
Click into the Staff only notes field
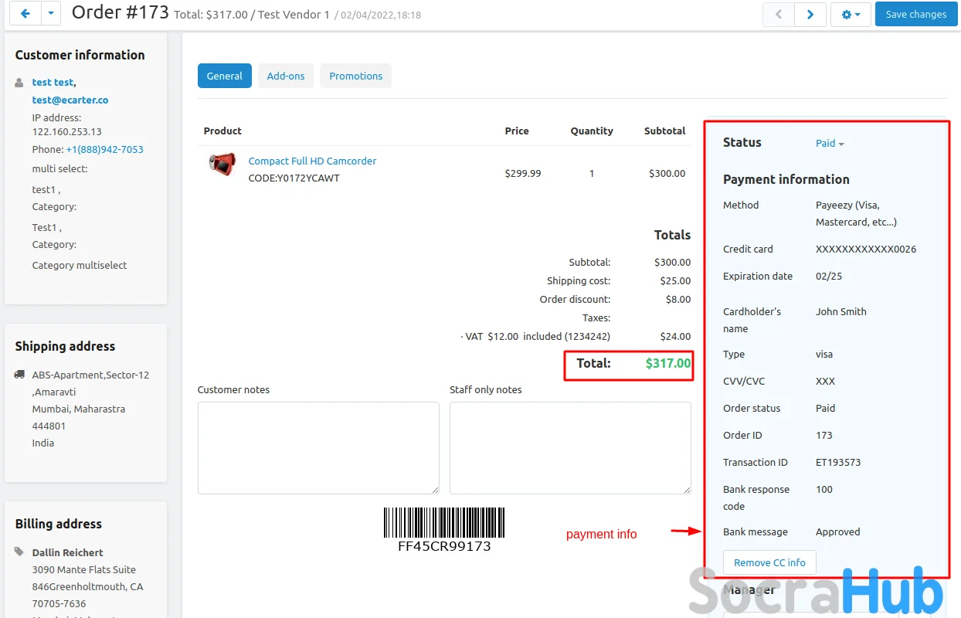point(570,447)
